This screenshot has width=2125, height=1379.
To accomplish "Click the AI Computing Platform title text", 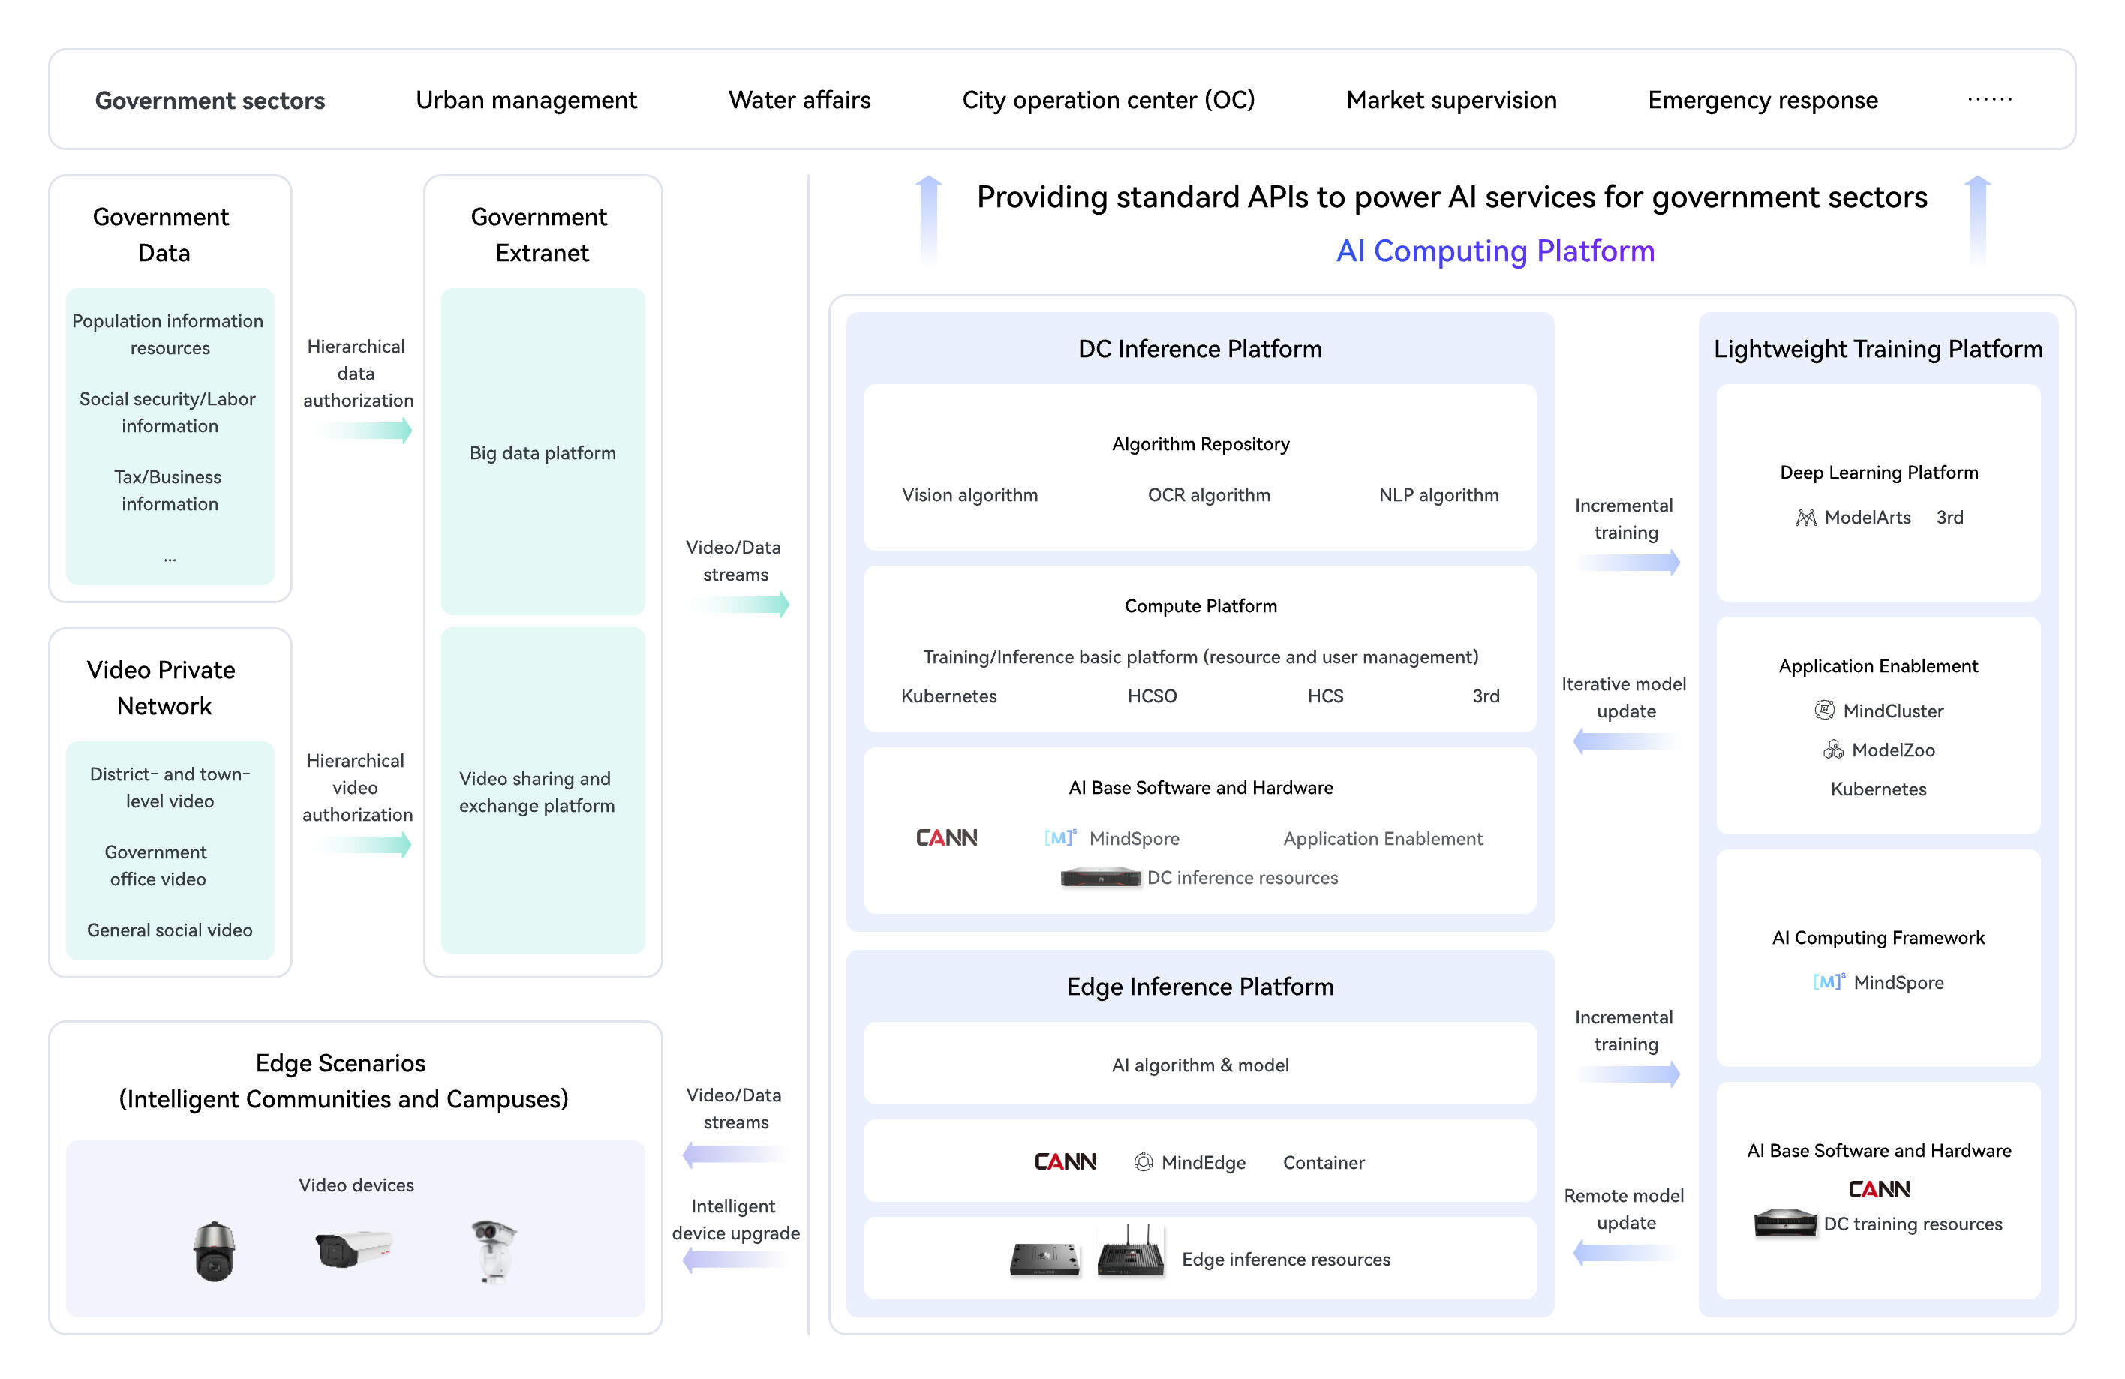I will click(1495, 251).
